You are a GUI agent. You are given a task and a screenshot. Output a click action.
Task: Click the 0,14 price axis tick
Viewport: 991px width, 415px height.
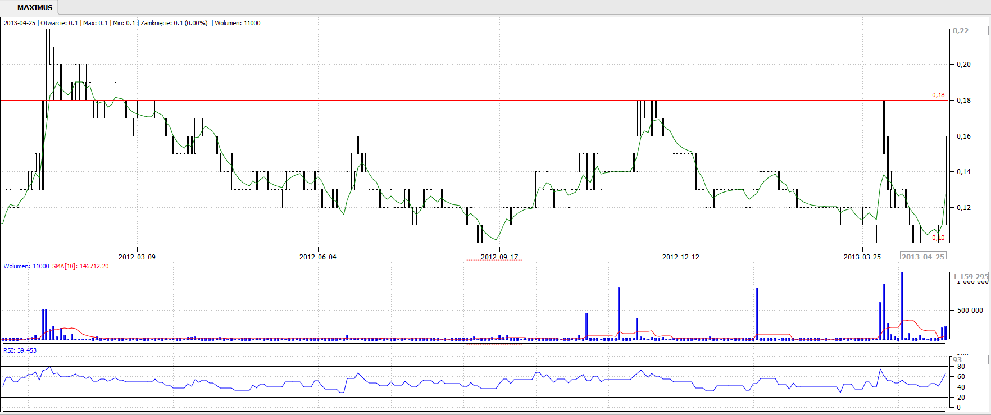tap(963, 172)
